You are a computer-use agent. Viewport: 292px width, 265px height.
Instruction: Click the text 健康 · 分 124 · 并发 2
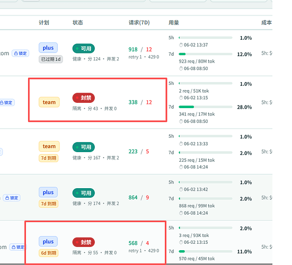96,59
